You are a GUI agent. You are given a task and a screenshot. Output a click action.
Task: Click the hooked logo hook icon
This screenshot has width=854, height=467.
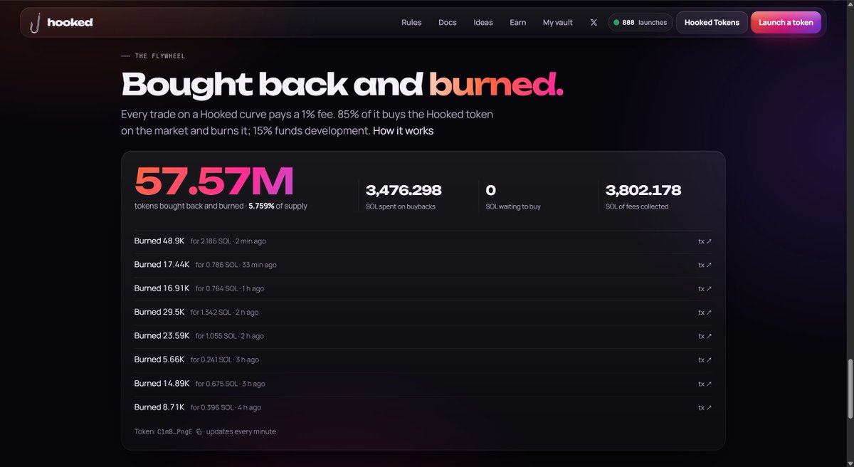pos(34,23)
